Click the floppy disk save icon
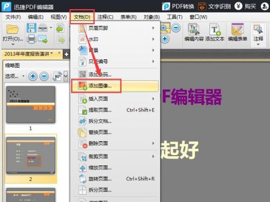The height and width of the screenshot is (202, 270). point(31,28)
